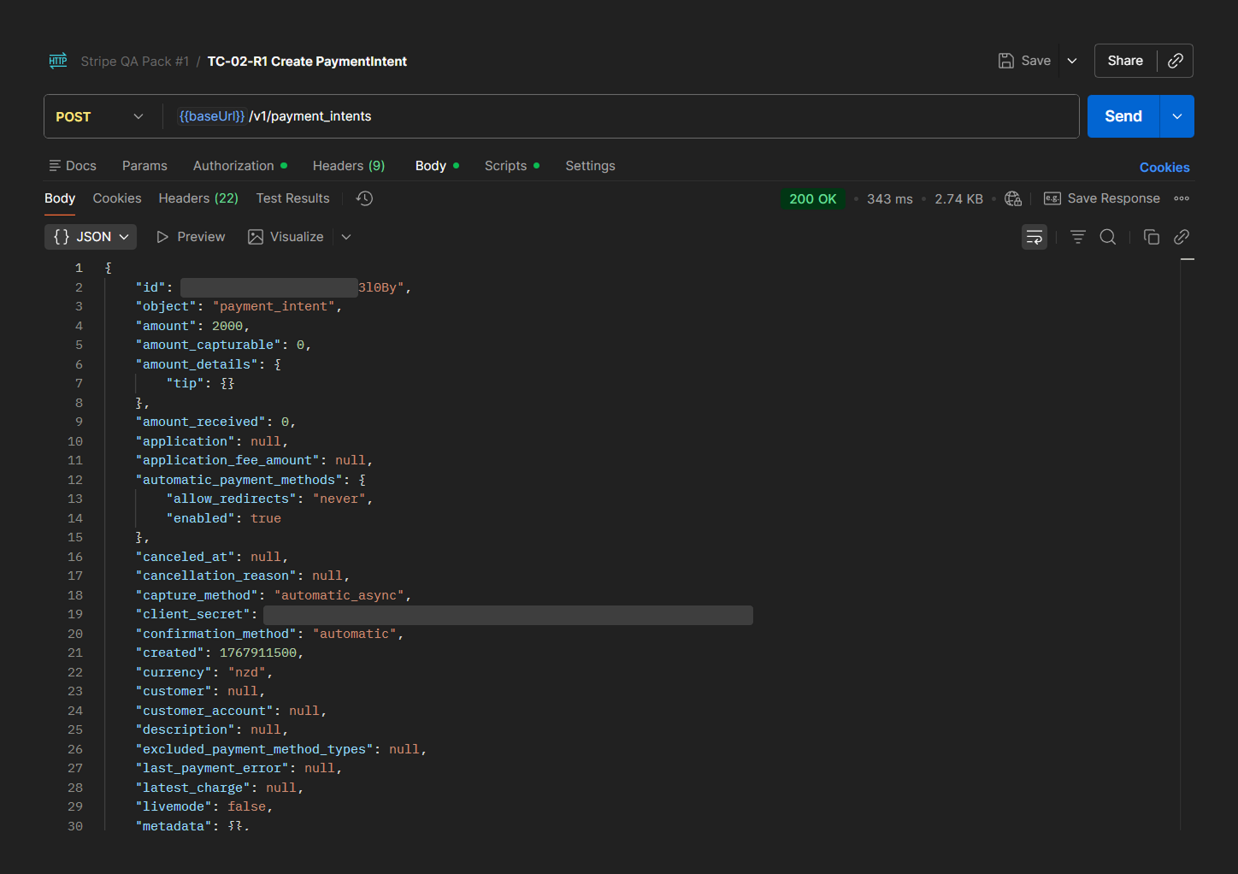
Task: Switch to the response Cookies tab
Action: pos(117,198)
